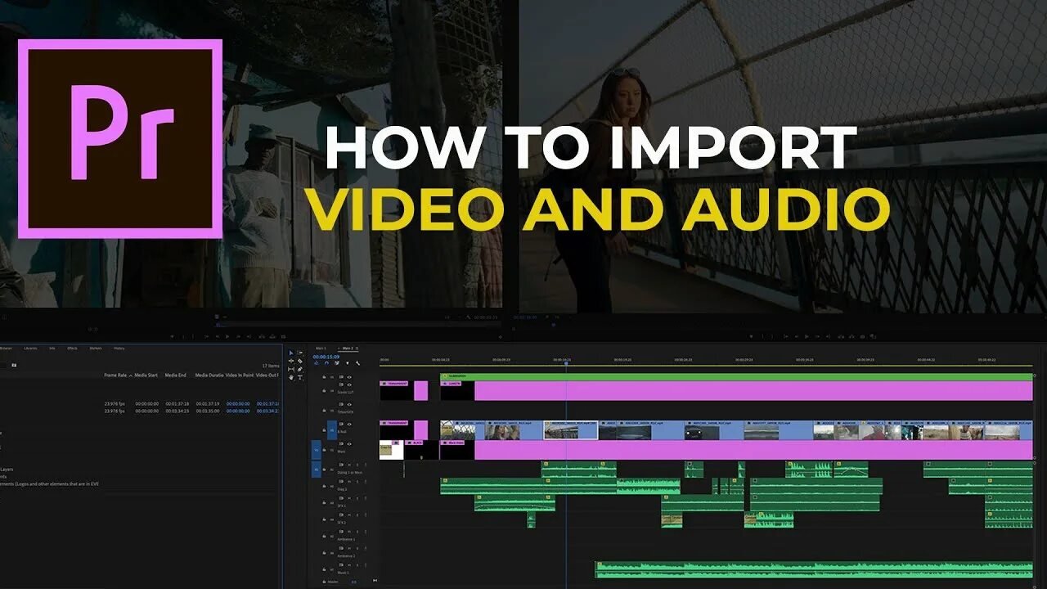Screen dimensions: 1047x589
Task: Solo the Dialog 1 audio track
Action: click(x=357, y=464)
